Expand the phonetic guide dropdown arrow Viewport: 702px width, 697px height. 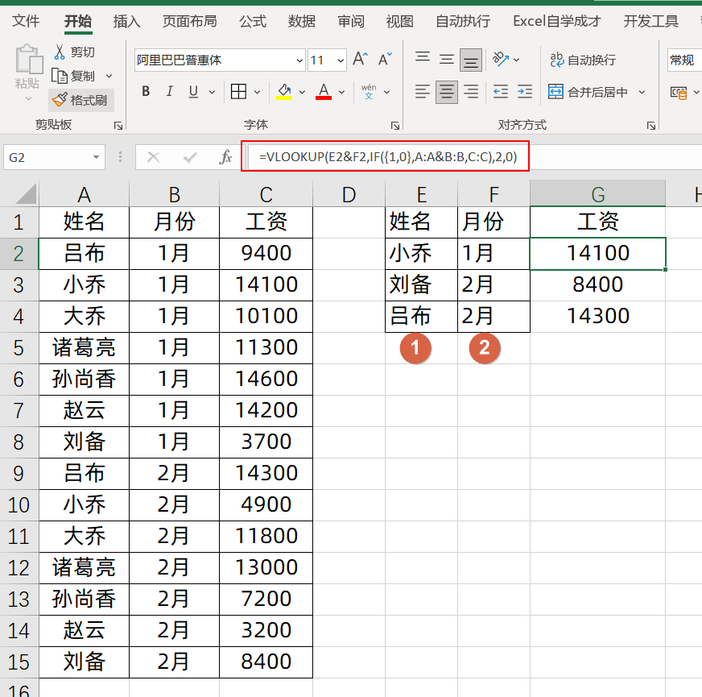click(386, 93)
